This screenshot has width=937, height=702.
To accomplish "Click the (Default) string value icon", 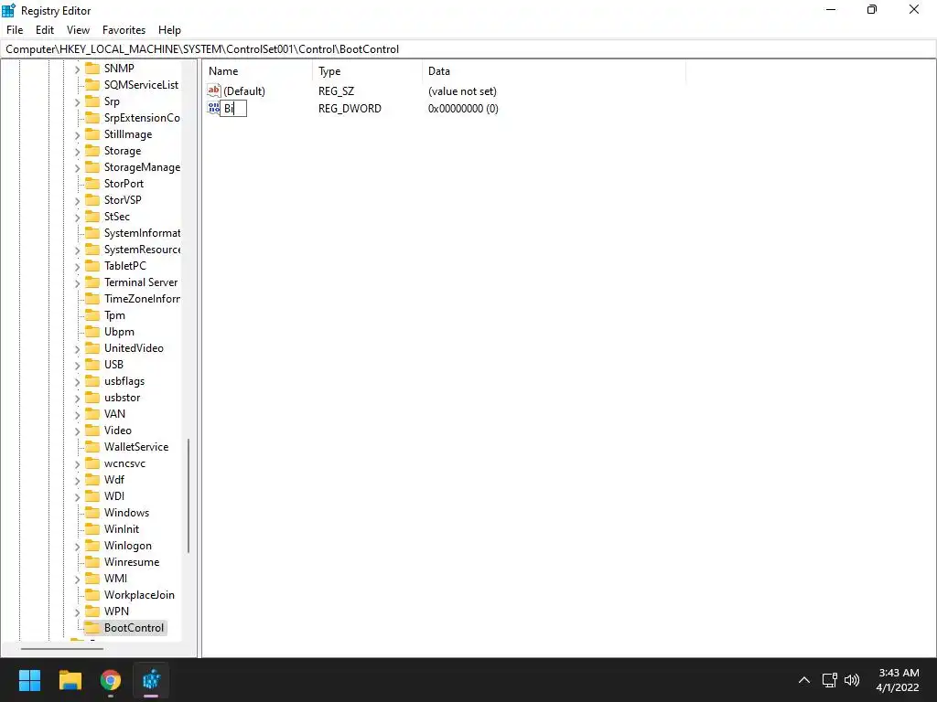I will pyautogui.click(x=214, y=90).
